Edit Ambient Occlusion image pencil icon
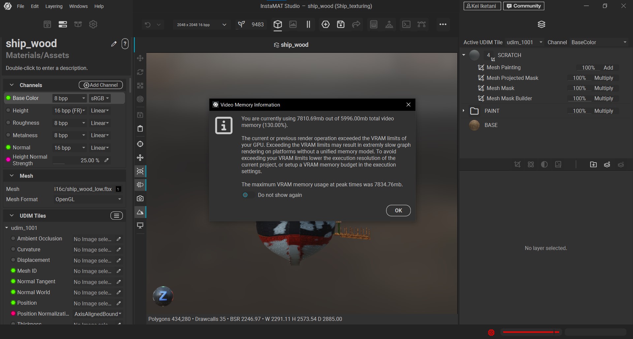Viewport: 633px width, 339px height. click(x=119, y=239)
